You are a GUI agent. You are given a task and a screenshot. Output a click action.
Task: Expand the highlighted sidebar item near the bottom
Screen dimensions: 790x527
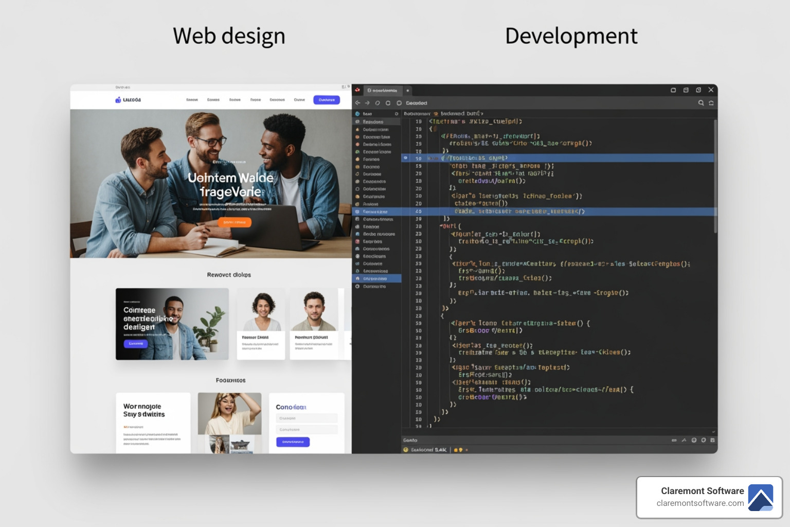(377, 278)
